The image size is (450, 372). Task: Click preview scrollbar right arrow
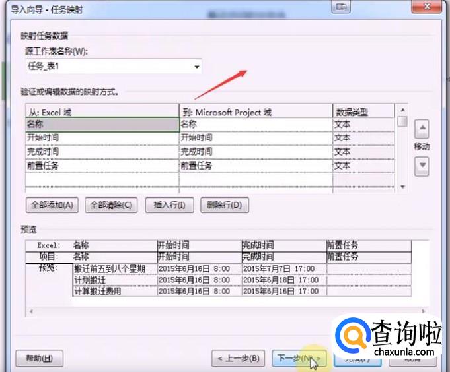coord(424,311)
